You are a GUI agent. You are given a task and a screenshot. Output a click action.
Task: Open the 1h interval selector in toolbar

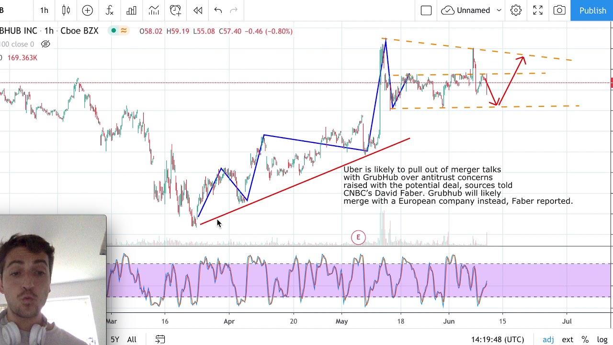[44, 10]
